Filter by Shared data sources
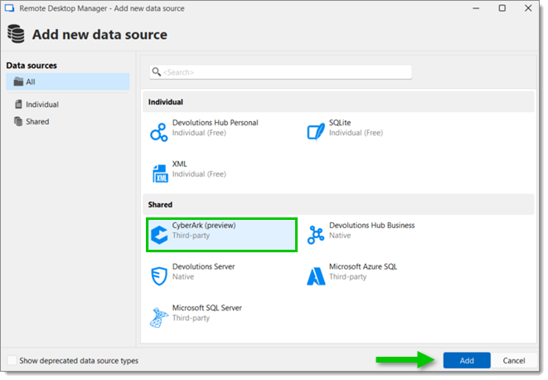Image resolution: width=548 pixels, height=380 pixels. [37, 121]
